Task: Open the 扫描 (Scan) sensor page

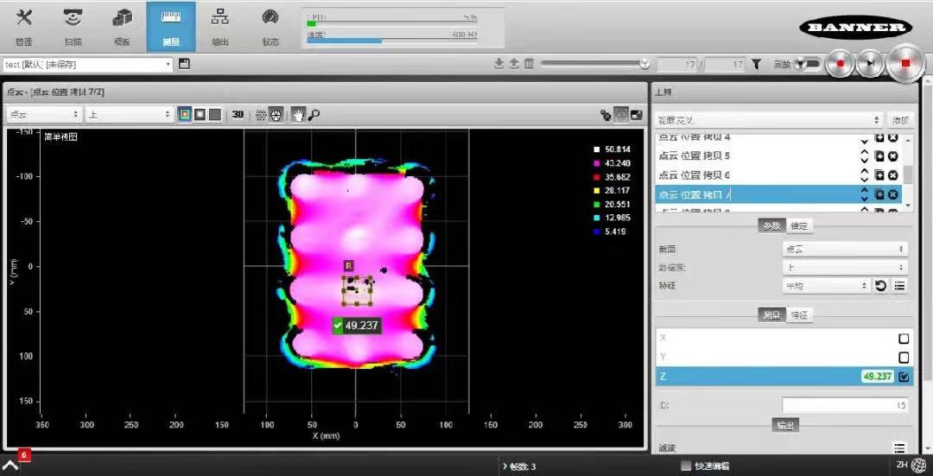Action: point(73,27)
